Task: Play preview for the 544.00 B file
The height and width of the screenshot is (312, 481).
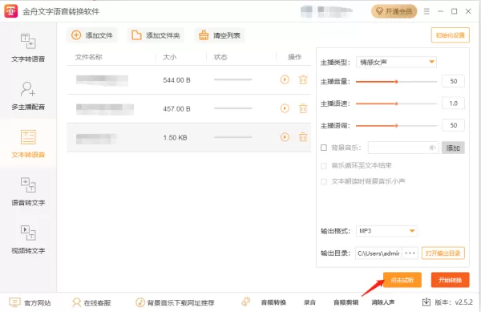Action: (x=285, y=79)
